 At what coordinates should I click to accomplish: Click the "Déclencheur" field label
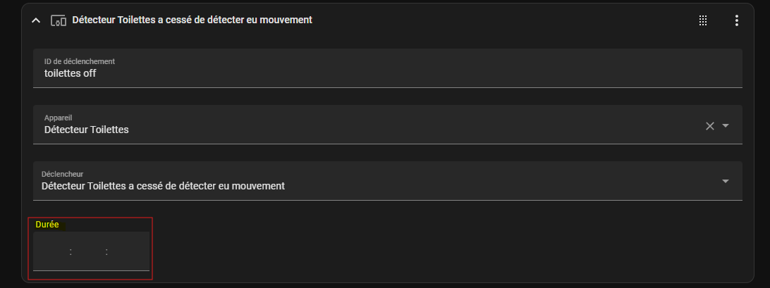click(x=63, y=174)
